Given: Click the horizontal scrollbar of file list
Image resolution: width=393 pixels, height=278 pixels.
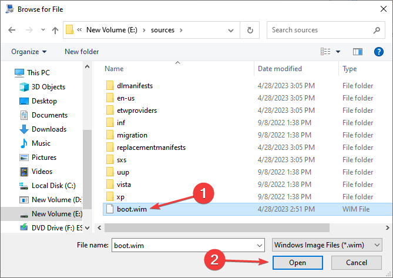Looking at the screenshot, I should coord(217,228).
